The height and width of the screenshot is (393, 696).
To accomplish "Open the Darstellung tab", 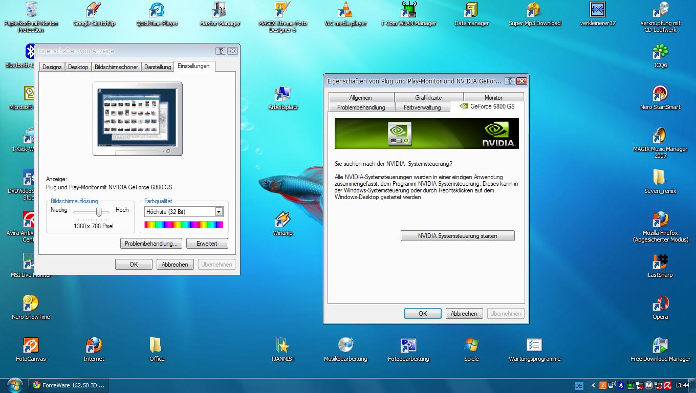I will click(158, 67).
